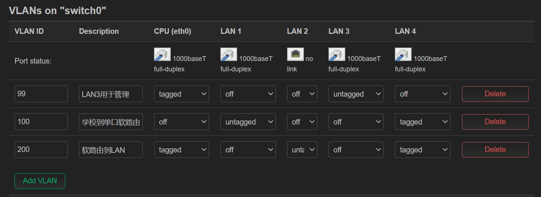This screenshot has height=197, width=541.
Task: Open CPU dropdown for VLAN 200
Action: click(181, 150)
